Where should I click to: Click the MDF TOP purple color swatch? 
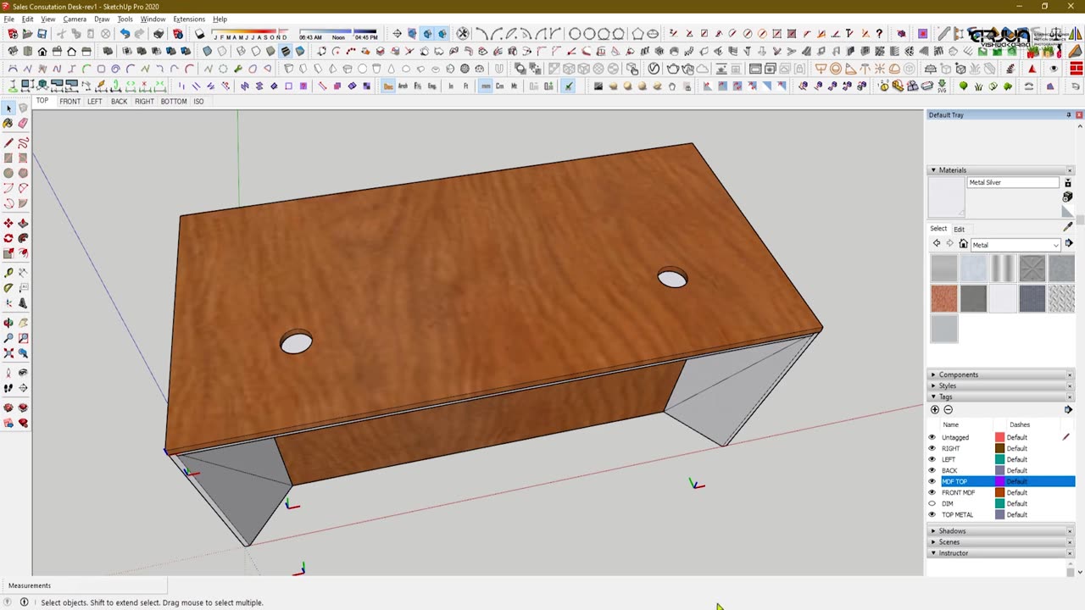[x=999, y=481]
